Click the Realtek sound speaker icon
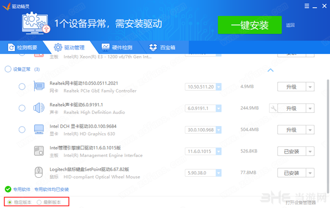The height and width of the screenshot is (208, 330). coord(39,108)
